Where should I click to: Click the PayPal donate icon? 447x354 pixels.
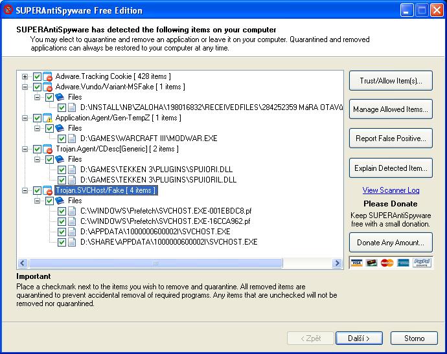[422, 263]
